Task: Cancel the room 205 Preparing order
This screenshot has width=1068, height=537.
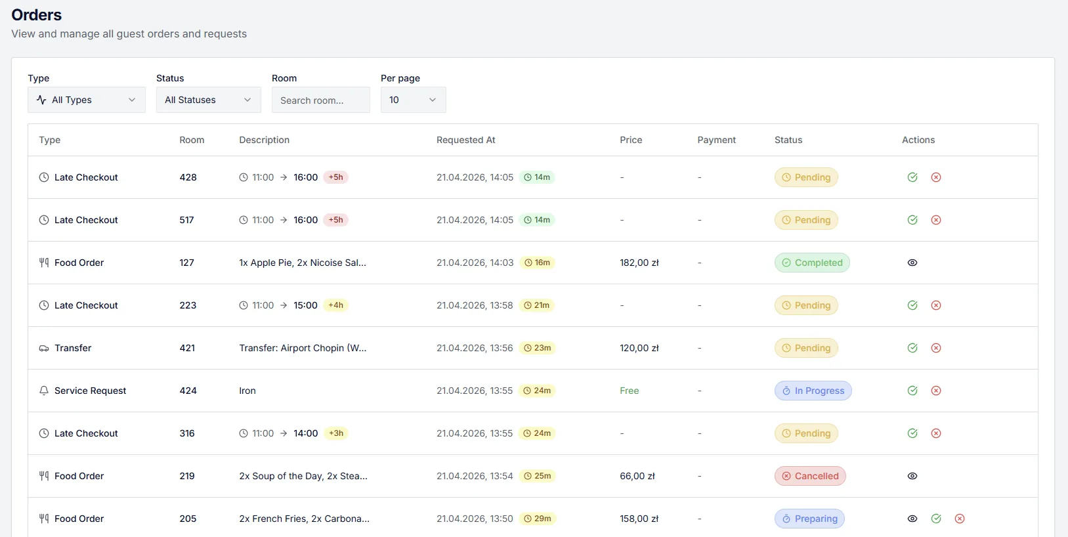Action: 960,519
